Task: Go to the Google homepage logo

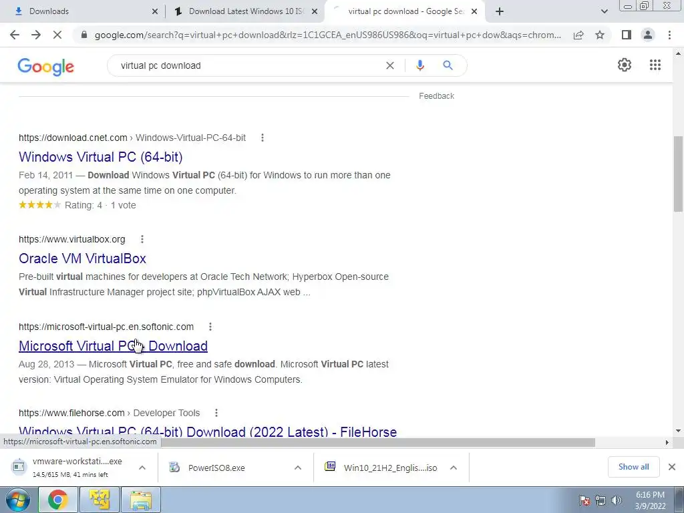Action: 46,67
